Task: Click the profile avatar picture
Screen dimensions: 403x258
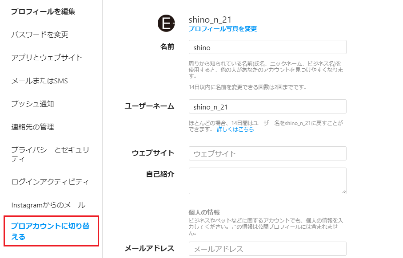Action: click(x=166, y=23)
